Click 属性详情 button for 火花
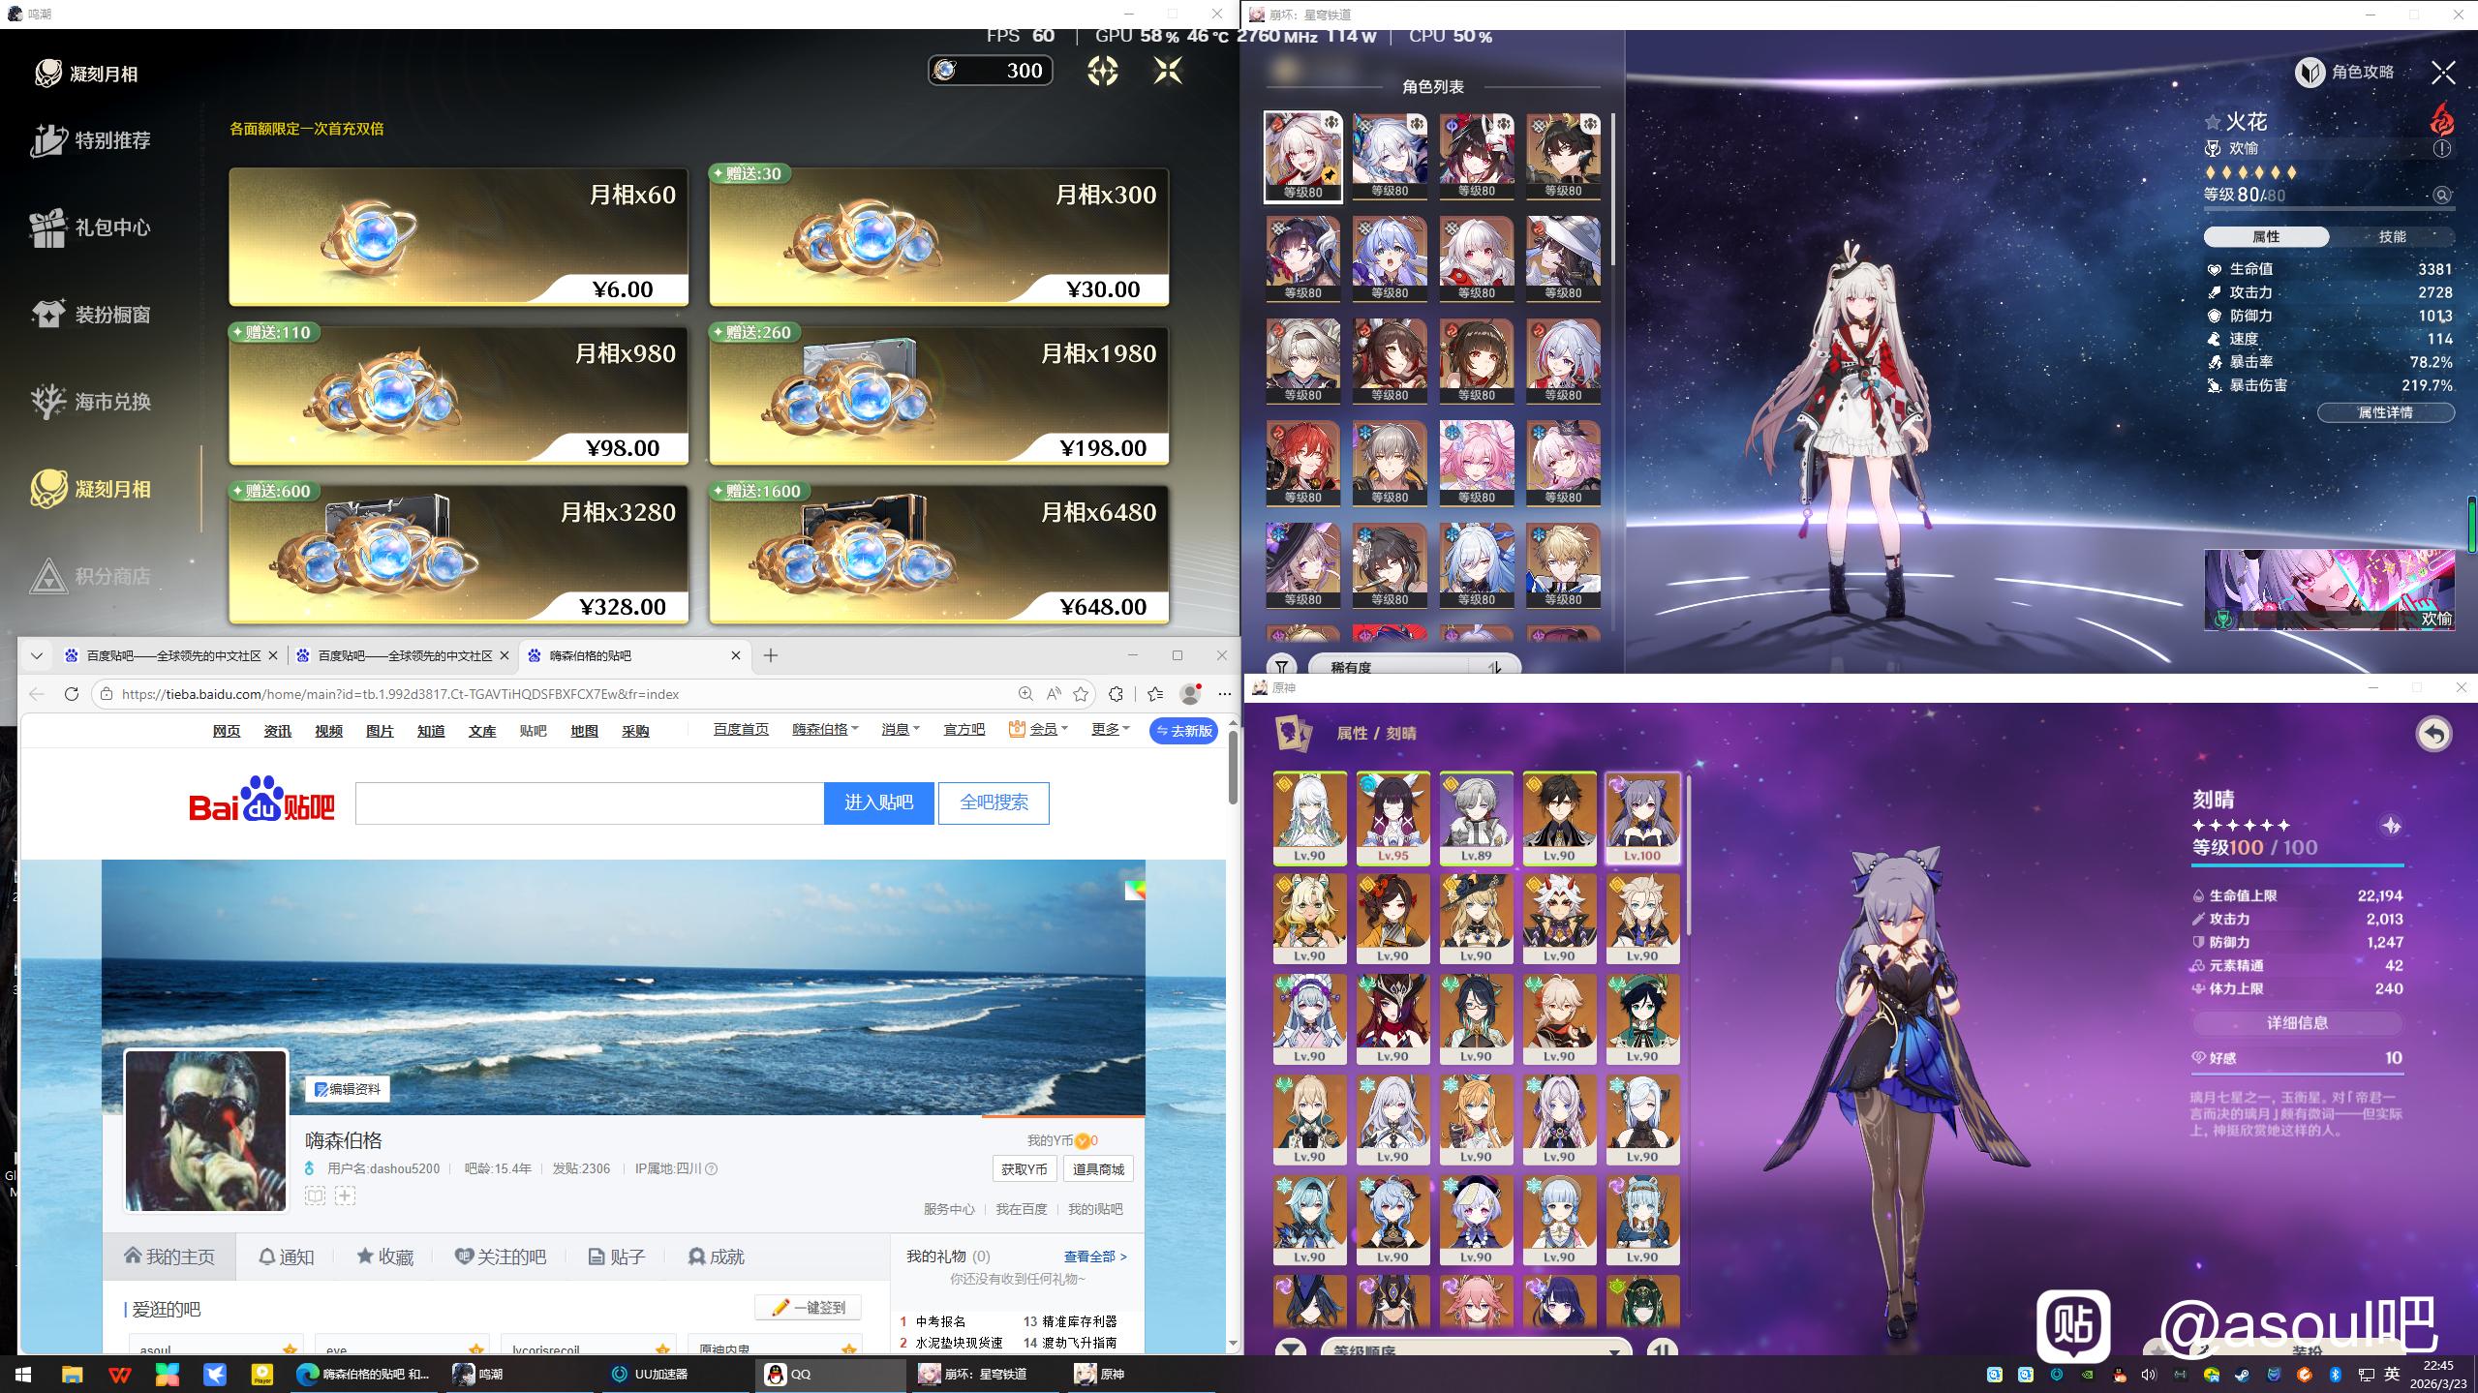The image size is (2478, 1393). (2384, 412)
